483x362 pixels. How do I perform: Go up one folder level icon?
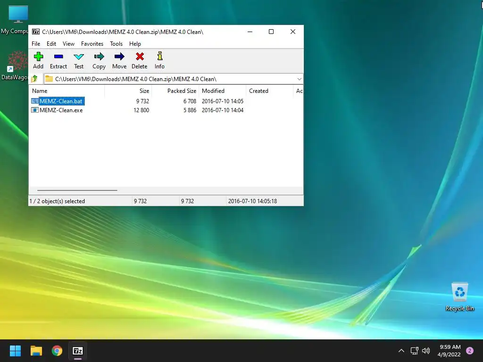pos(34,79)
